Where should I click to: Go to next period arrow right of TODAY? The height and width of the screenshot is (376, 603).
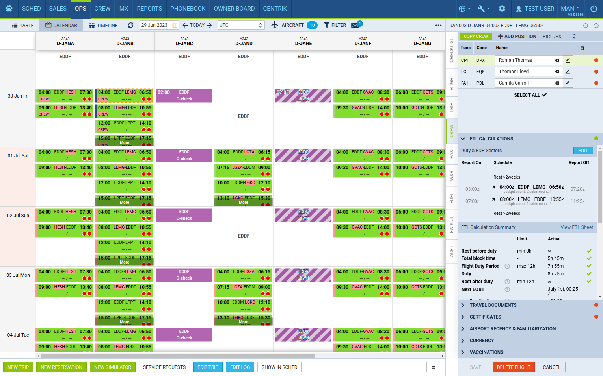[x=209, y=25]
